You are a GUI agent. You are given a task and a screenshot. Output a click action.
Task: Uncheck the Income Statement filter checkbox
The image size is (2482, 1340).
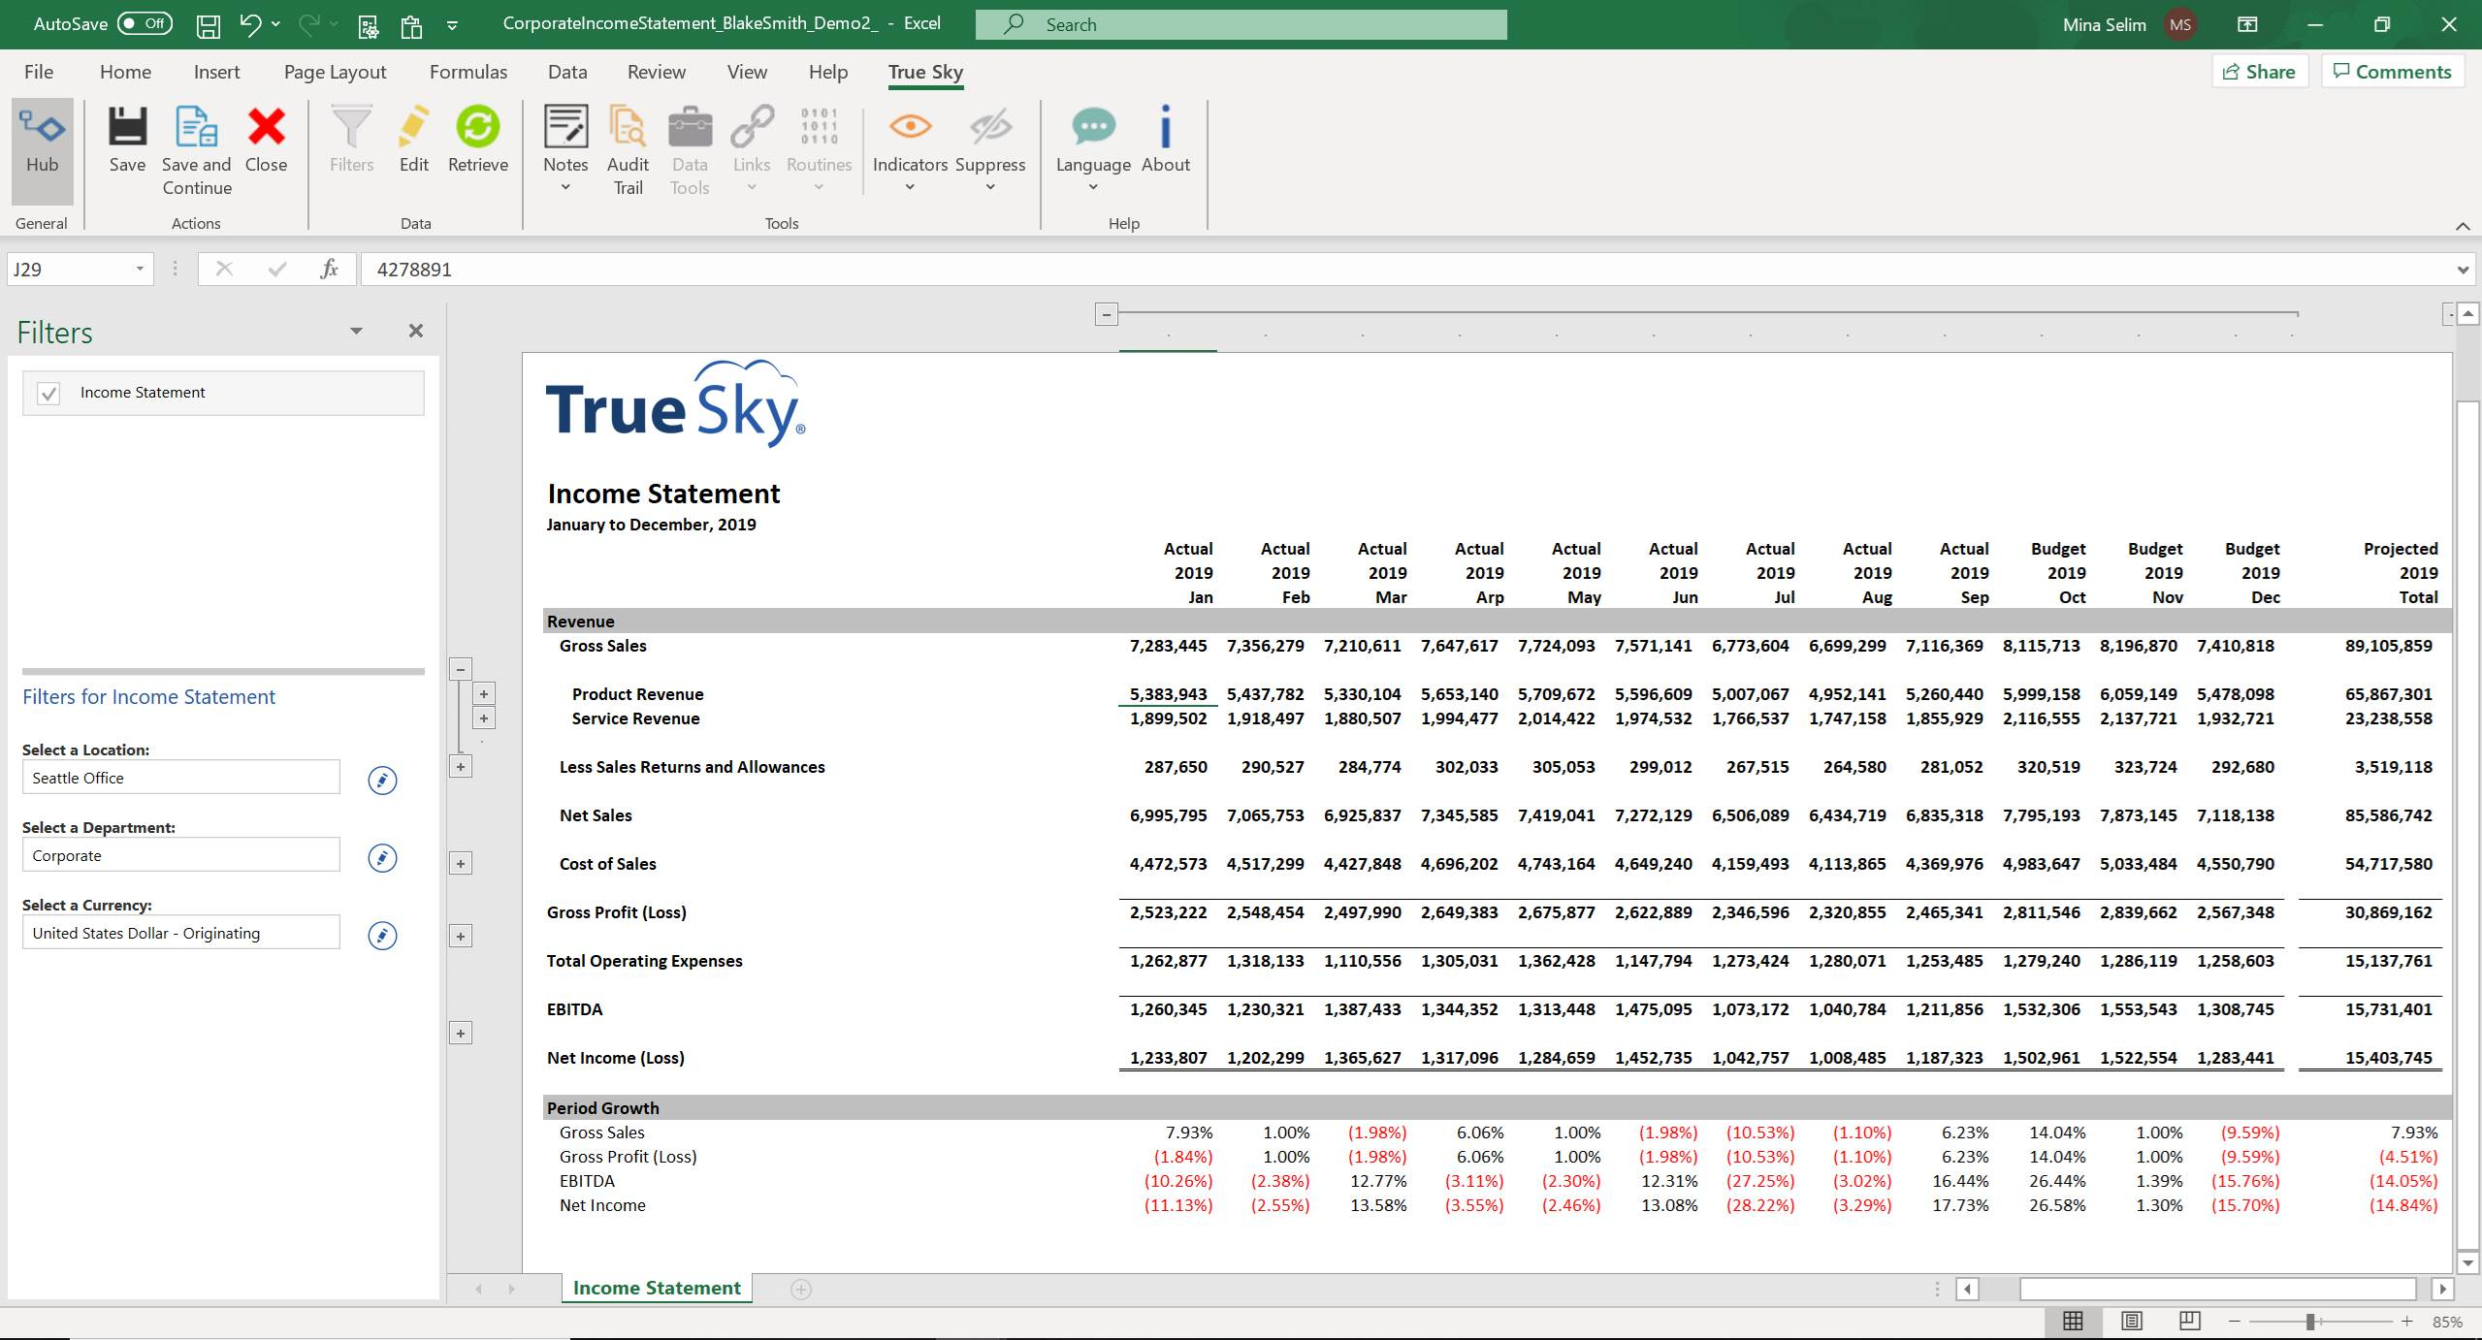(48, 392)
